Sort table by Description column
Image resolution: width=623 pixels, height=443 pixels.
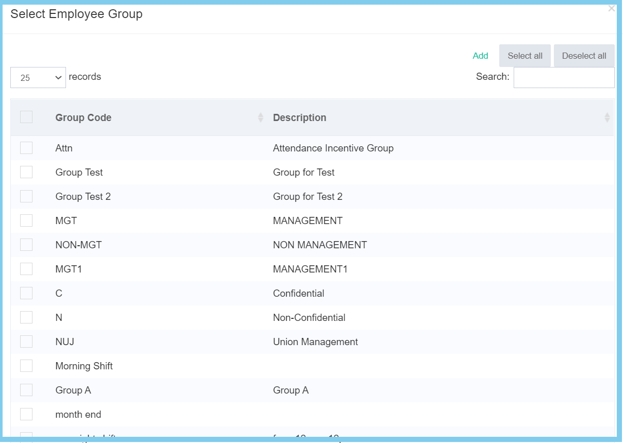tap(299, 117)
